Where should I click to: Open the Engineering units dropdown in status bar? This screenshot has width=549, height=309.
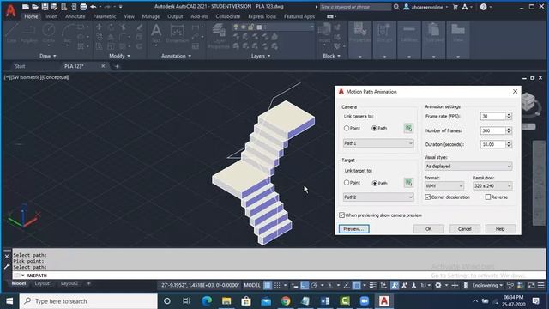coord(487,285)
